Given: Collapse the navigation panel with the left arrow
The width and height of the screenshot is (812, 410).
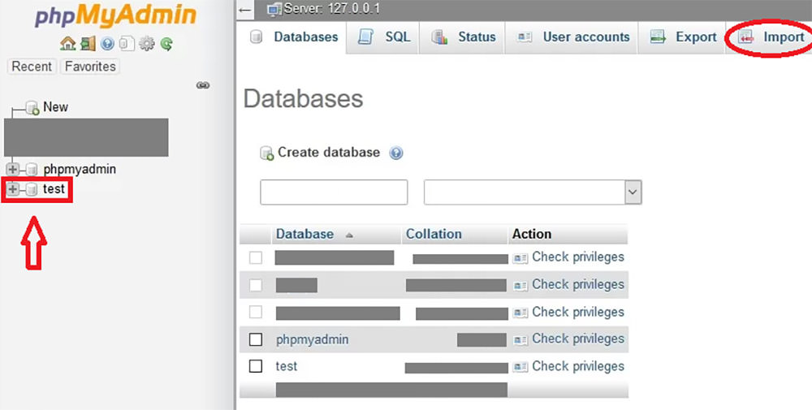Looking at the screenshot, I should point(245,10).
